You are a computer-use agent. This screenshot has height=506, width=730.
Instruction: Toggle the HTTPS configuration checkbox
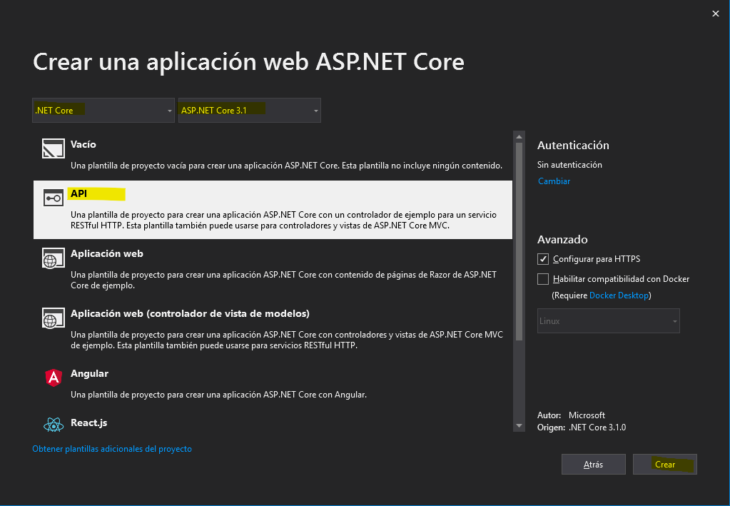pyautogui.click(x=543, y=259)
